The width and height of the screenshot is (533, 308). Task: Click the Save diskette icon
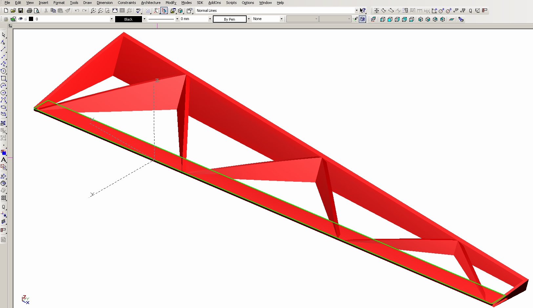(20, 10)
